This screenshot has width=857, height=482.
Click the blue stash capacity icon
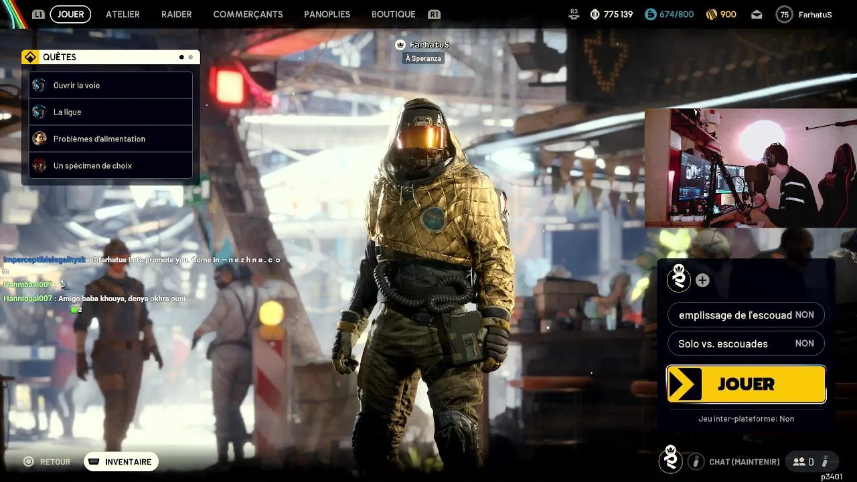click(x=651, y=14)
